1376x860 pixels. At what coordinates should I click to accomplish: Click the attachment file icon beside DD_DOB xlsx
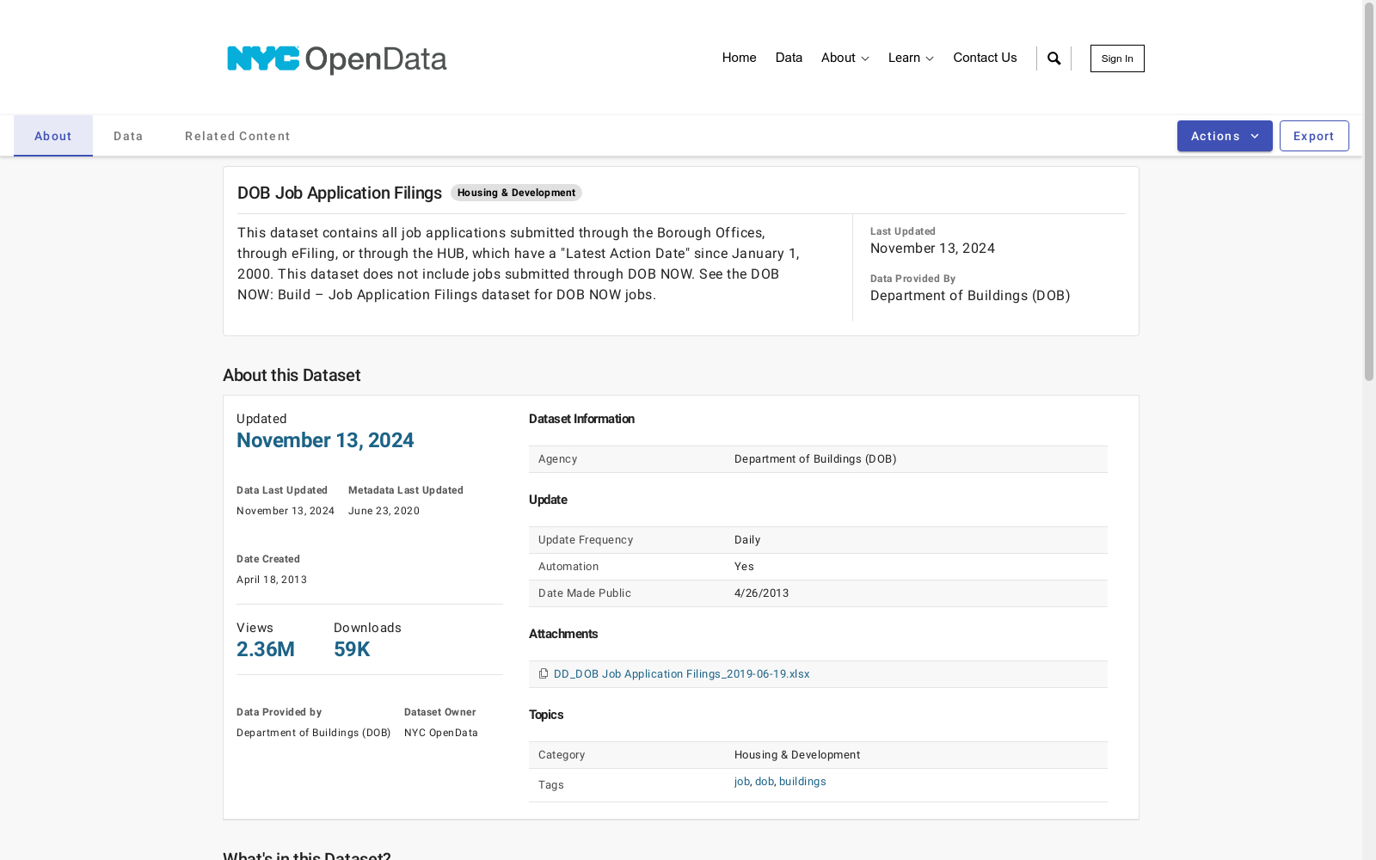click(544, 673)
